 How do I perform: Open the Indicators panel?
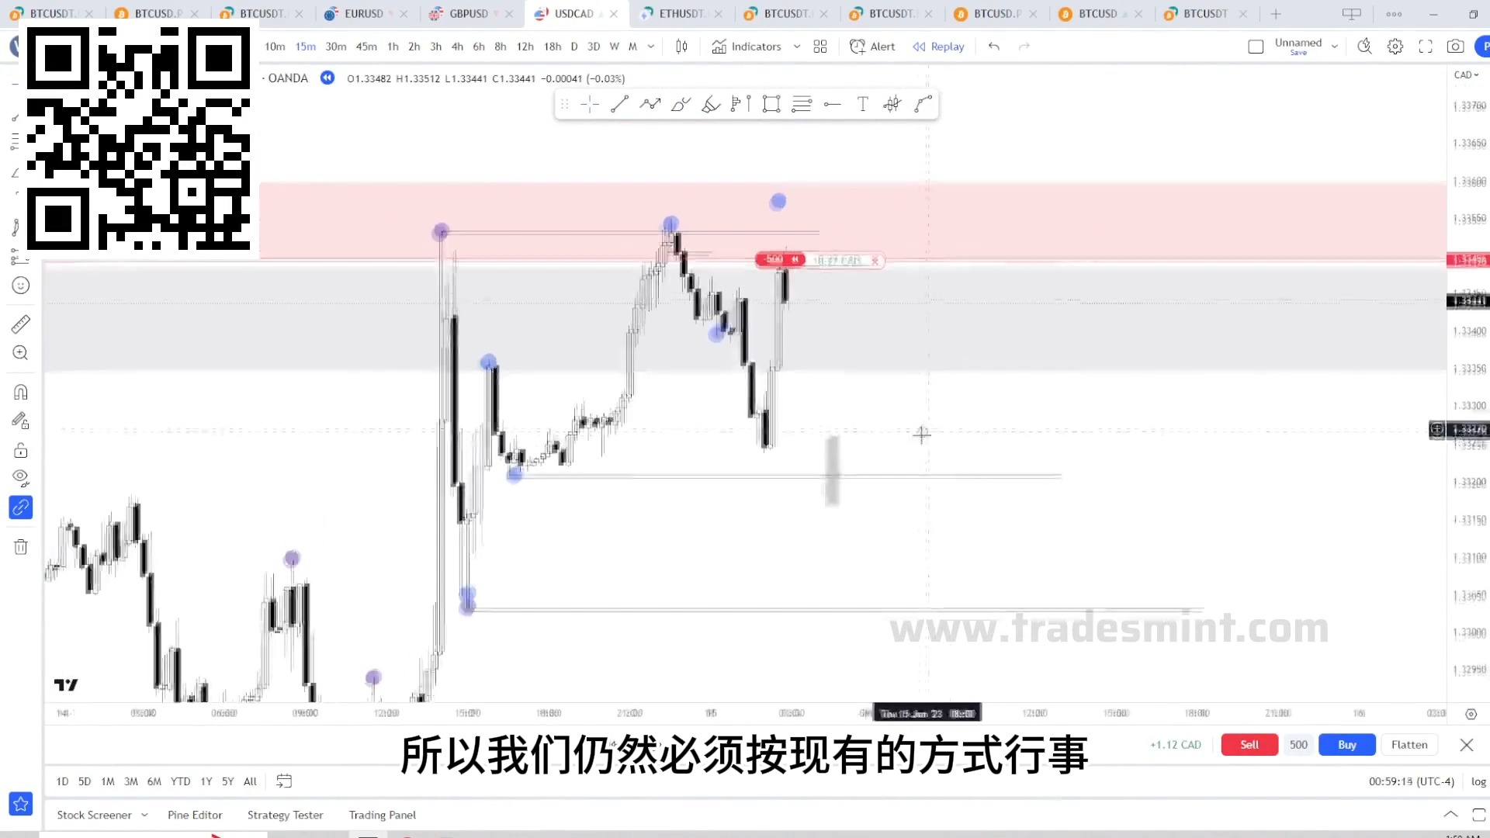[747, 46]
